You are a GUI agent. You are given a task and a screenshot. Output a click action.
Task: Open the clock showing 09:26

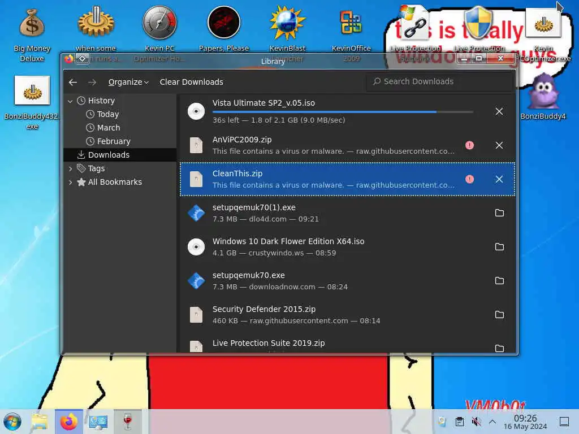[525, 422]
